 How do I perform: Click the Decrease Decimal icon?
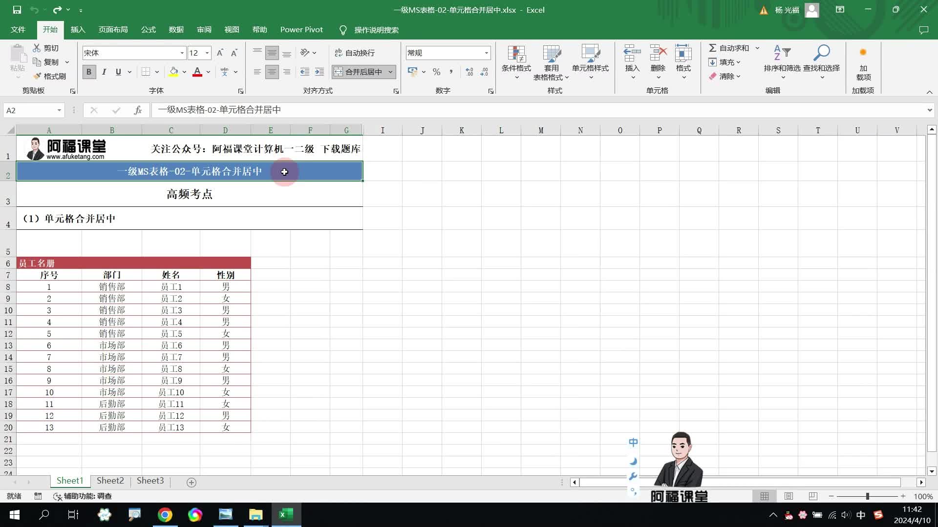pos(484,72)
